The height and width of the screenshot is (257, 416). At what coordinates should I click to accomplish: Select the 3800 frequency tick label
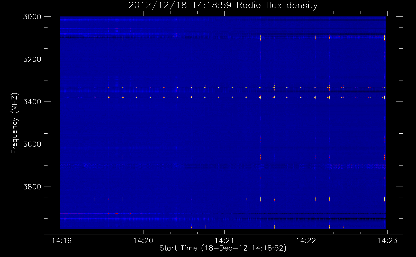point(32,187)
